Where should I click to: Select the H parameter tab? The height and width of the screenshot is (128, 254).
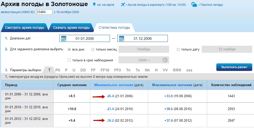pyautogui.click(x=156, y=70)
